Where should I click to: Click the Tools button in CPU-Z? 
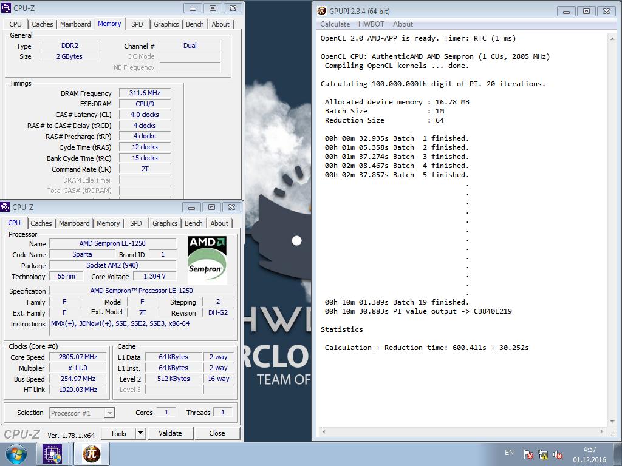click(x=118, y=433)
